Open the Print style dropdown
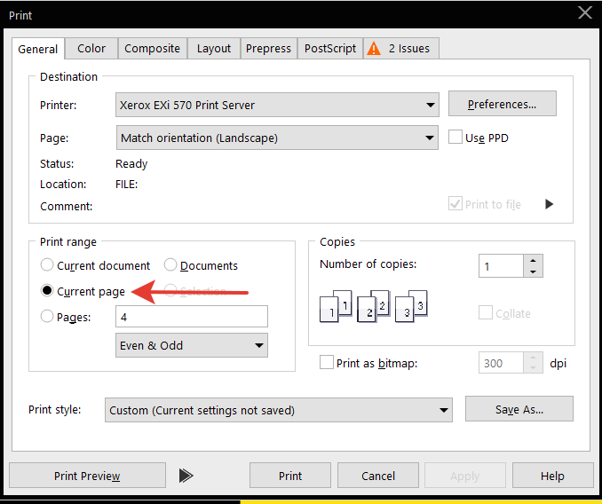Image resolution: width=602 pixels, height=504 pixels. [279, 410]
